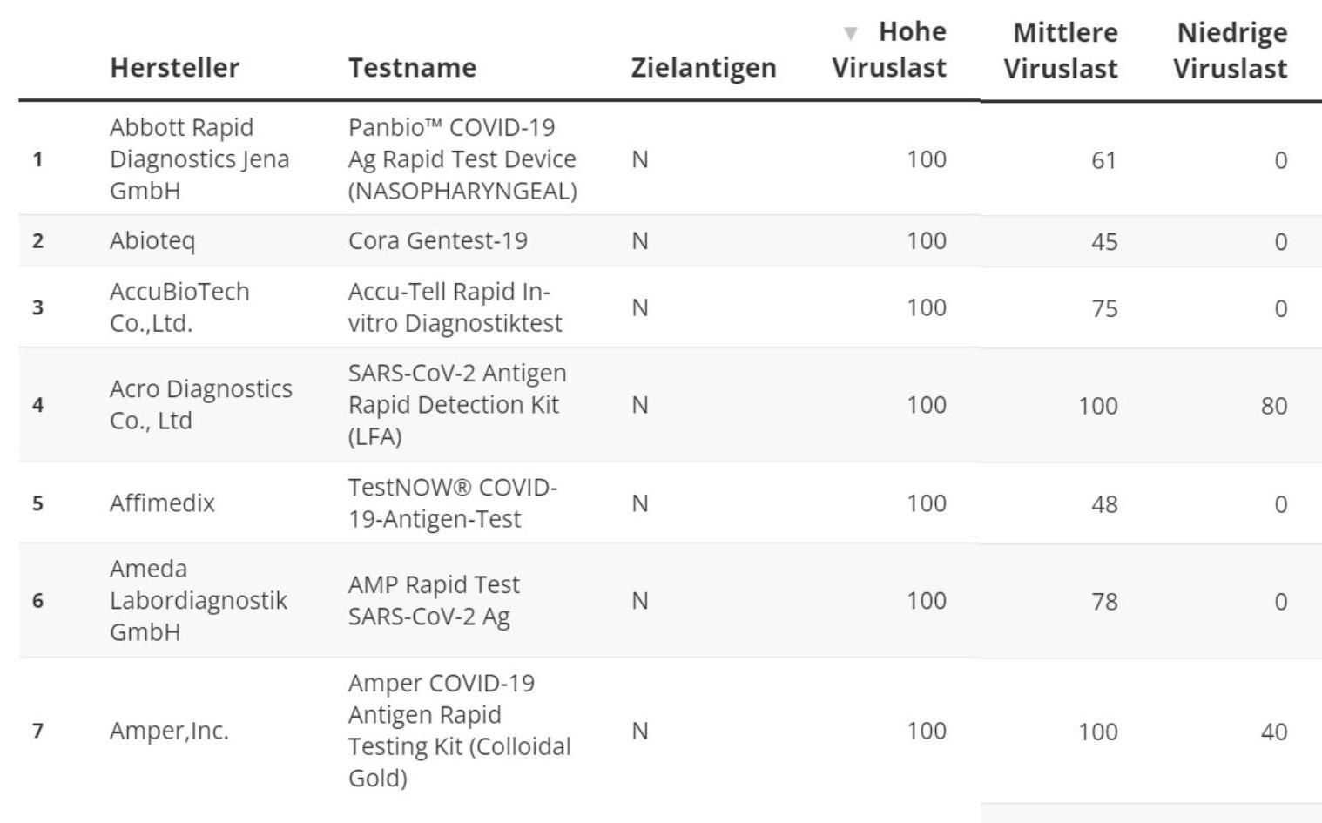Sort by Mittlere Viruslast header
This screenshot has height=823, width=1322.
click(1061, 51)
